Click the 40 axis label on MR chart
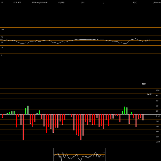Image resolution: width=161 pixels, height=161 pixels. click(157, 106)
